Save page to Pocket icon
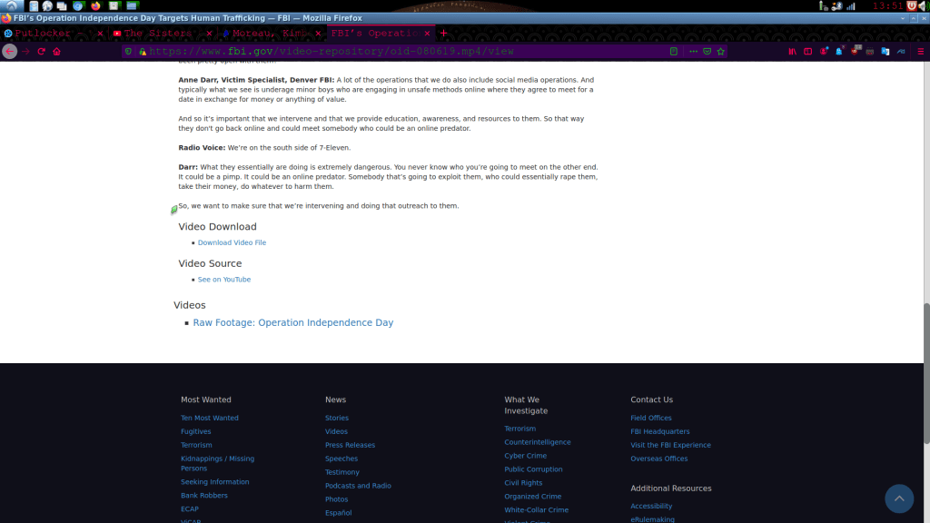Image resolution: width=930 pixels, height=523 pixels. tap(707, 52)
